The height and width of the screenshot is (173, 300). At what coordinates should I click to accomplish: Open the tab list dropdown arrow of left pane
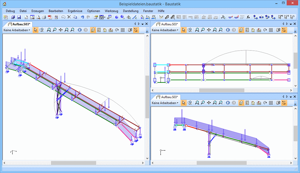click(143, 24)
